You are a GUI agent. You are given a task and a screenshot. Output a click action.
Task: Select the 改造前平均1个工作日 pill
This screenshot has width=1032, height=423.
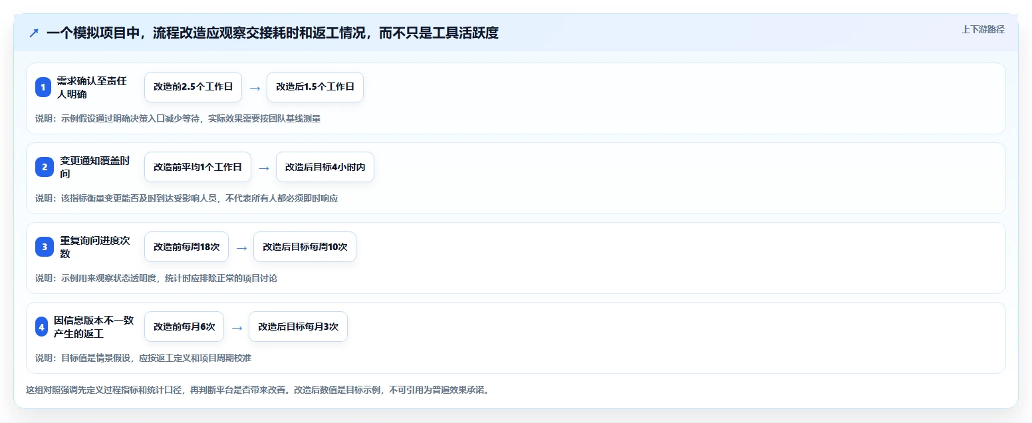click(x=197, y=167)
